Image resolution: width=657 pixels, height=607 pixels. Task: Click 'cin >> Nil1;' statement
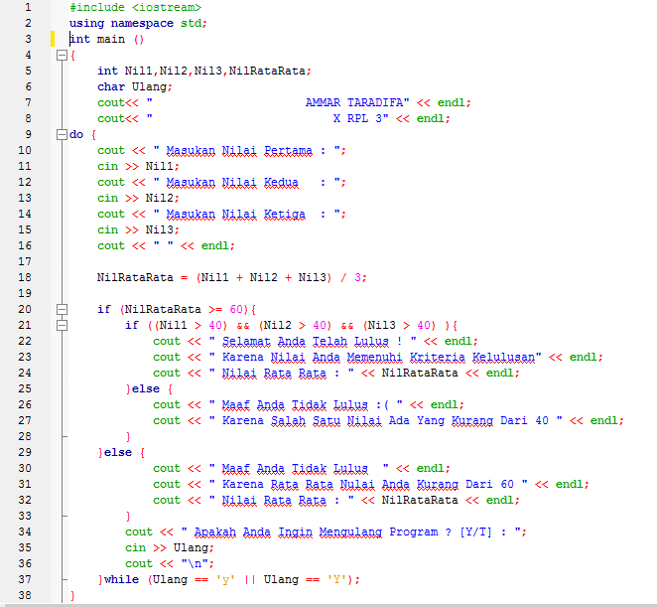[x=138, y=167]
